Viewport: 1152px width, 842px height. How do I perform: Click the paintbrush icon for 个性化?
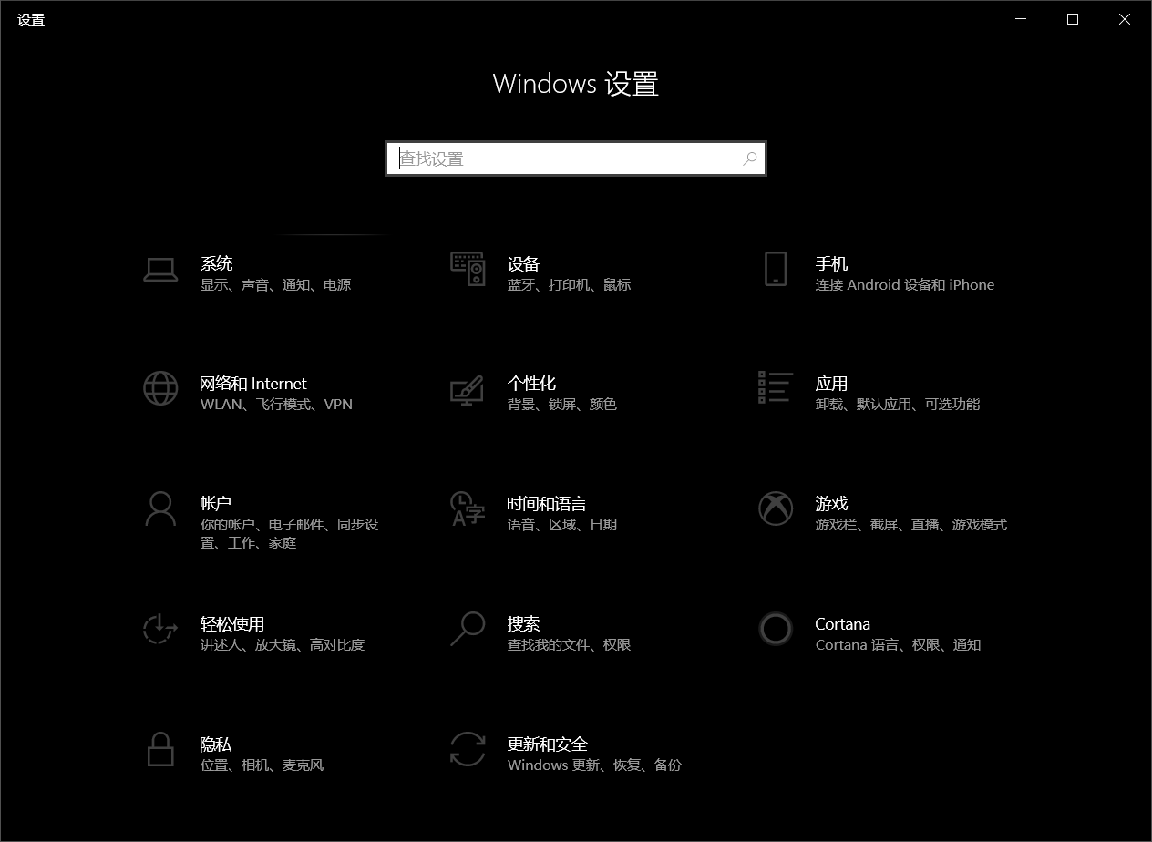pyautogui.click(x=468, y=389)
